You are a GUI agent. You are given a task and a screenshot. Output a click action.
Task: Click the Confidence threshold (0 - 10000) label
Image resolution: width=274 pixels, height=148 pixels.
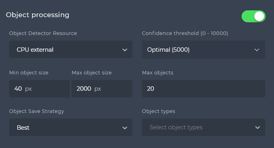[x=185, y=33]
